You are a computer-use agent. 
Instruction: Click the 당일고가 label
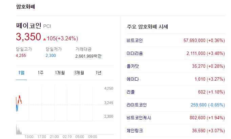click(24, 49)
